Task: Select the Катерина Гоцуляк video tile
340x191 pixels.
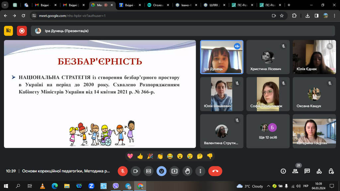Action: point(314,131)
